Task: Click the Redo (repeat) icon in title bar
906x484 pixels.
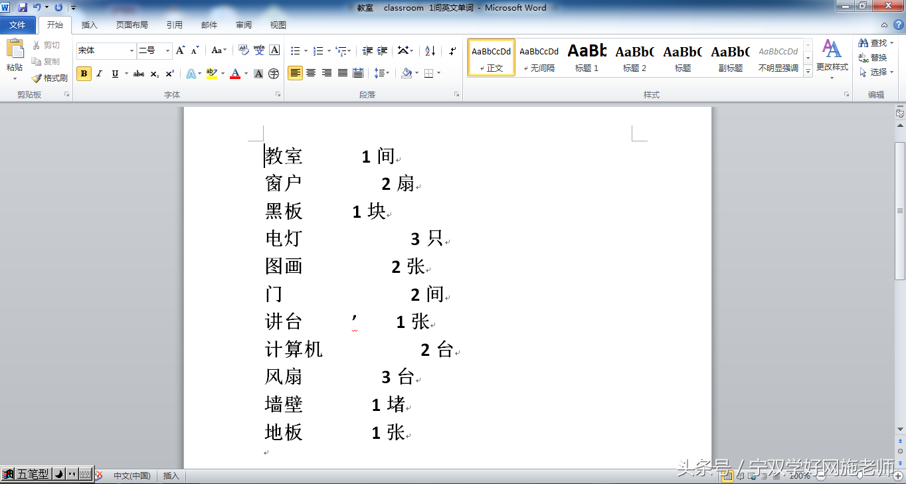Action: pos(58,7)
